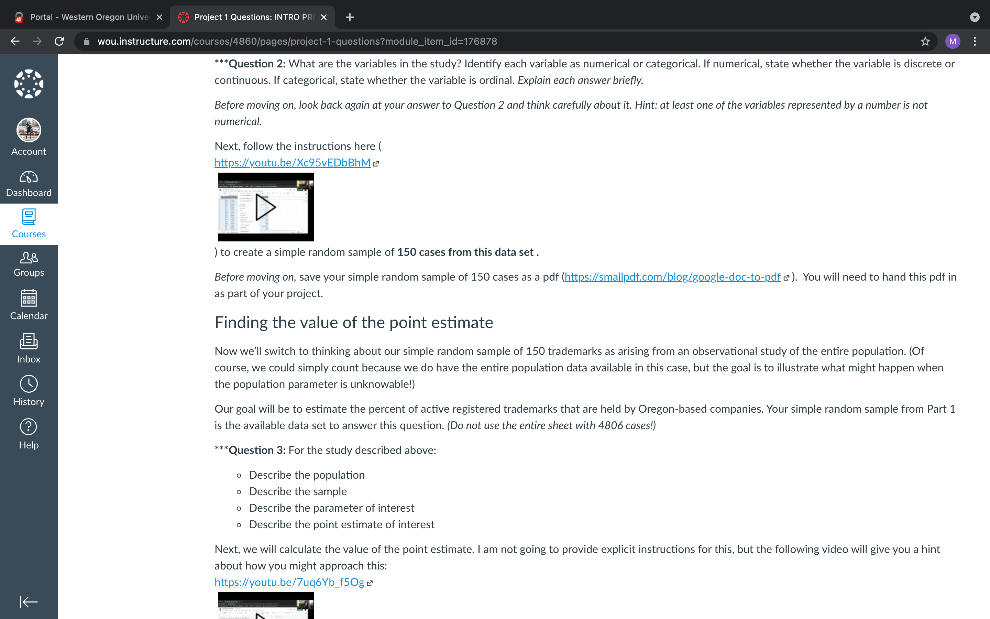Open the Calendar

(29, 305)
